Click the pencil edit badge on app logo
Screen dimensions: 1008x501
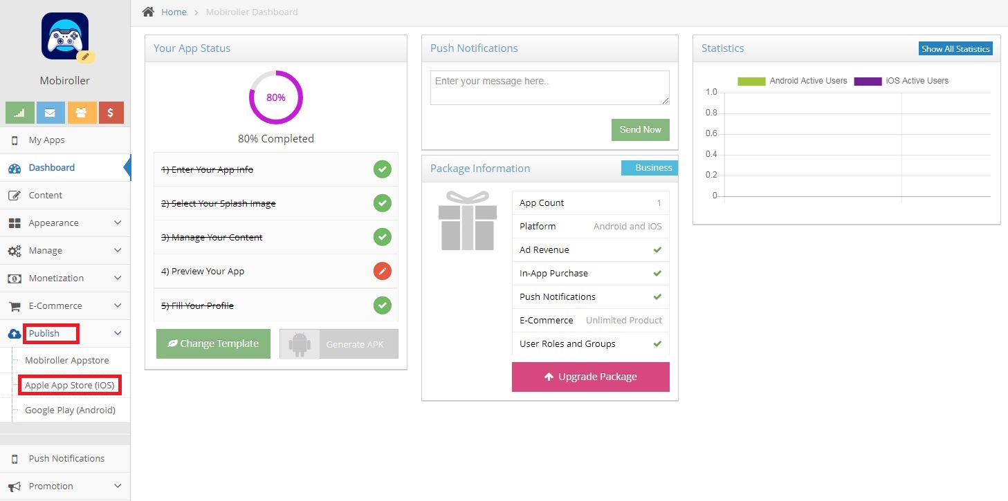(x=86, y=57)
